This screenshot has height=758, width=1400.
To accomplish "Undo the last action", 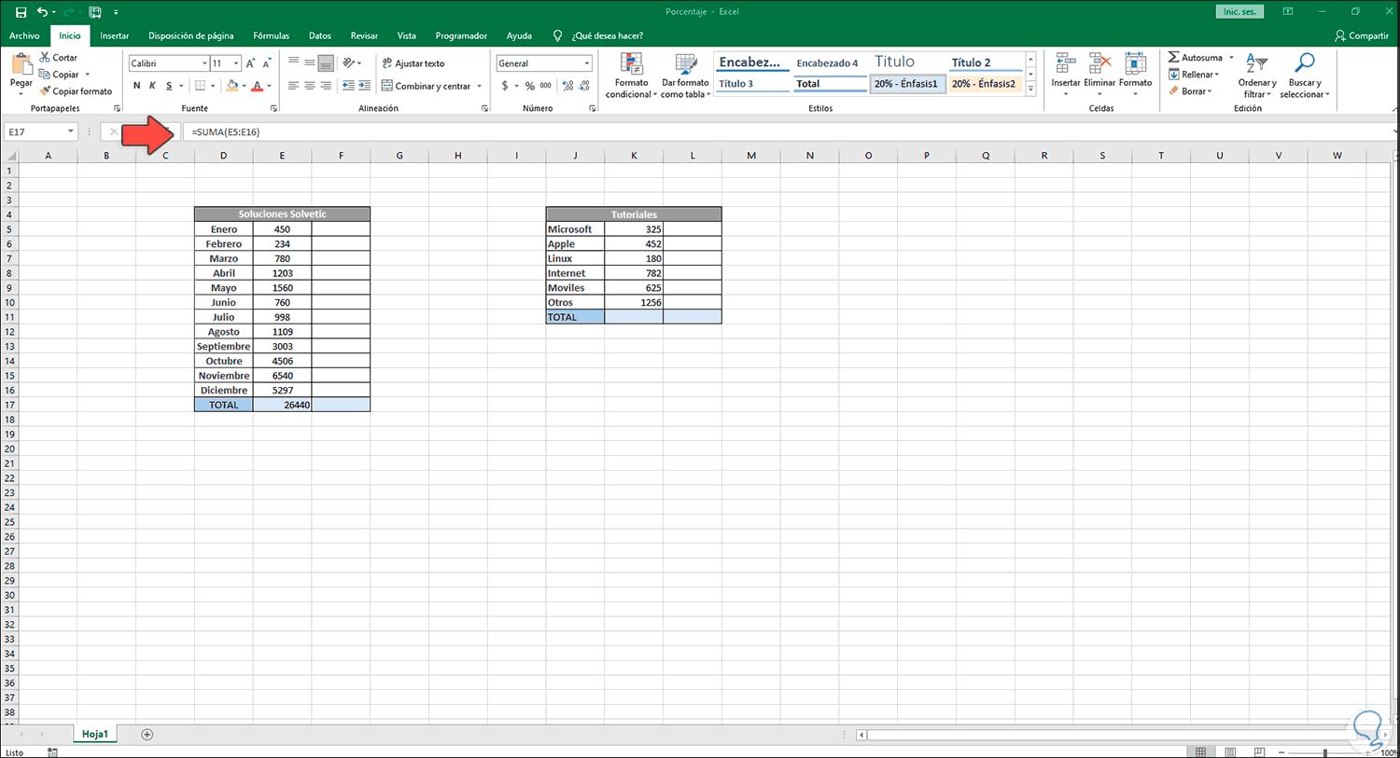I will point(42,12).
